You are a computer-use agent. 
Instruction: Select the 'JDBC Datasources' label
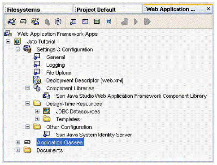tap(78, 112)
